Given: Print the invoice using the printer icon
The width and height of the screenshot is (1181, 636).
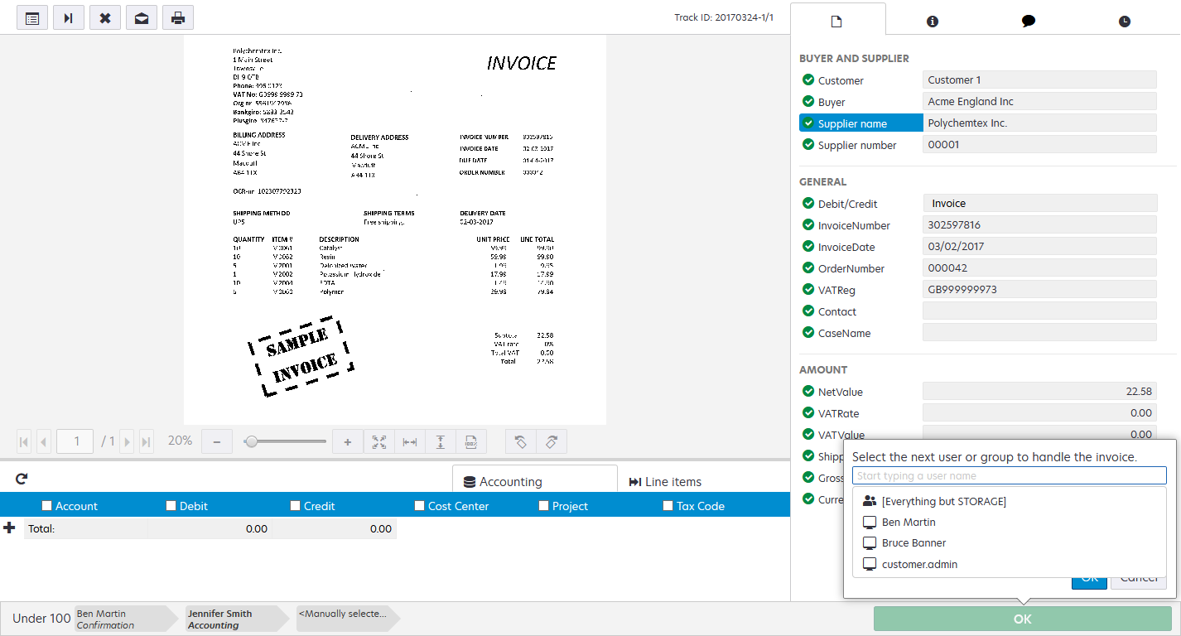Looking at the screenshot, I should click(177, 17).
